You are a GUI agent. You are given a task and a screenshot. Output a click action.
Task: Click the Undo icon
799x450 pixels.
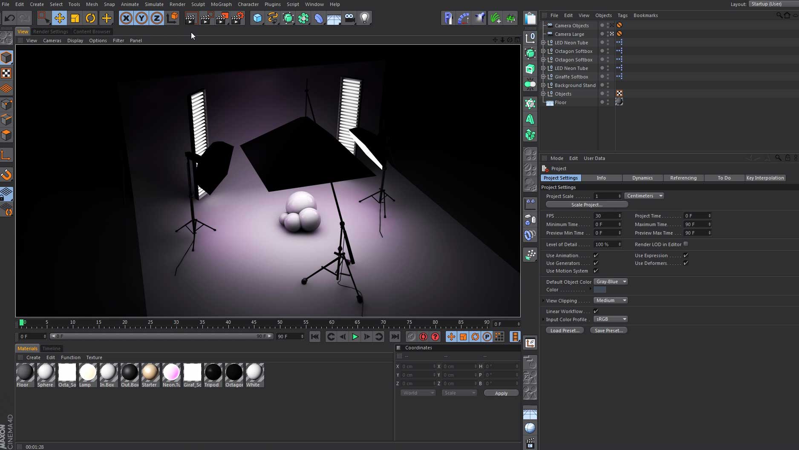pyautogui.click(x=9, y=18)
